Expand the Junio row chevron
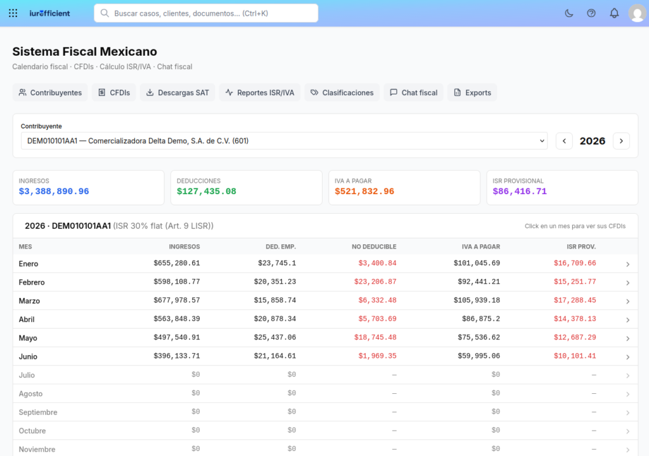 628,356
